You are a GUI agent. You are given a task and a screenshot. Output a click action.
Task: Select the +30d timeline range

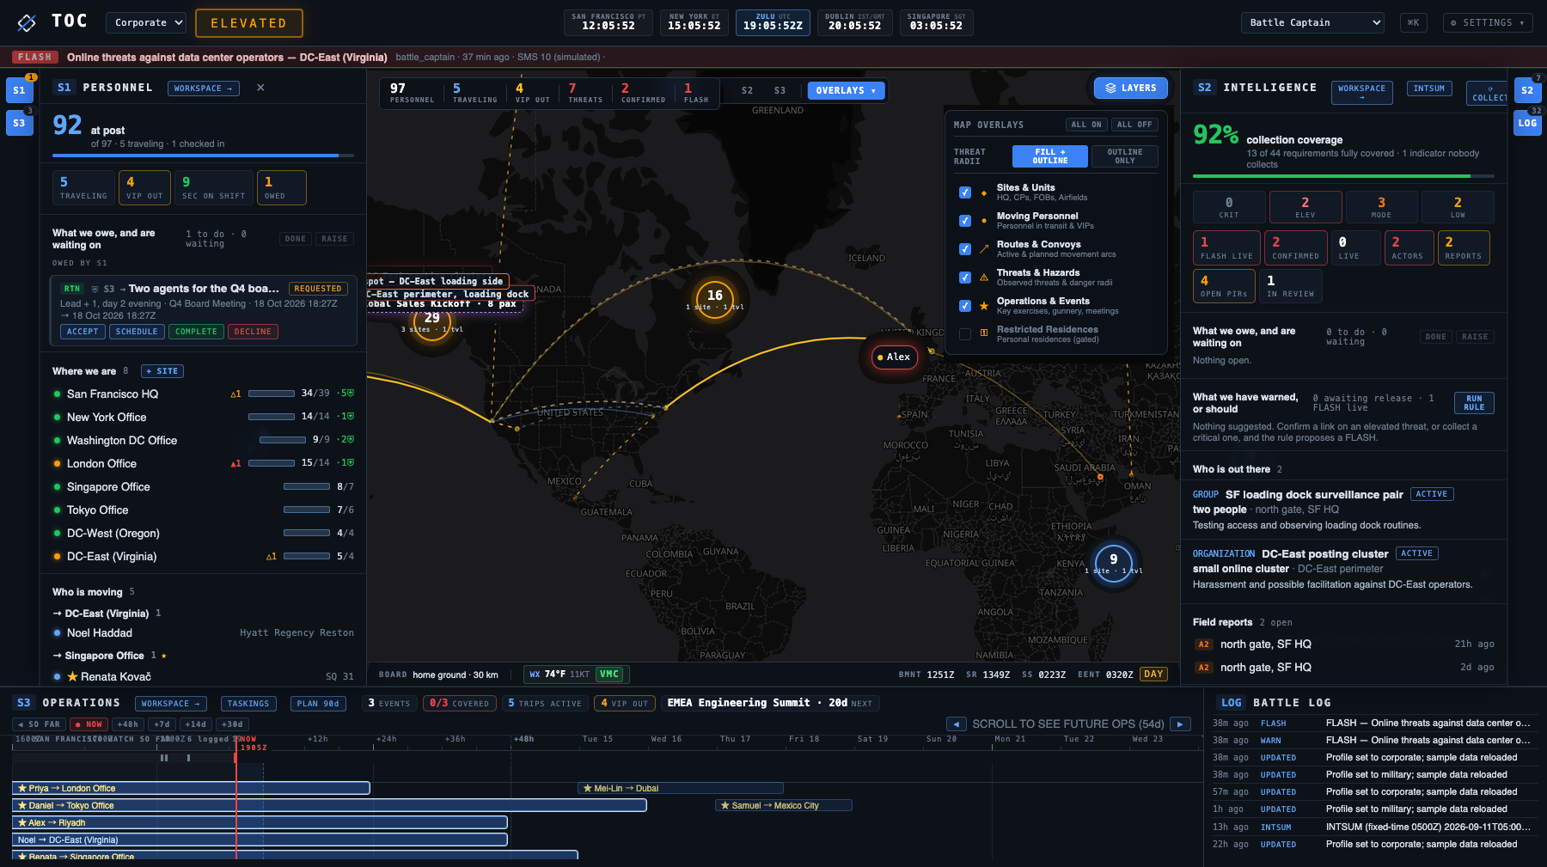tap(232, 724)
